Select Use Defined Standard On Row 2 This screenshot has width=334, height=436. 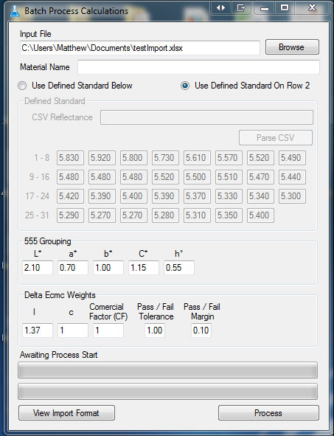coord(185,86)
